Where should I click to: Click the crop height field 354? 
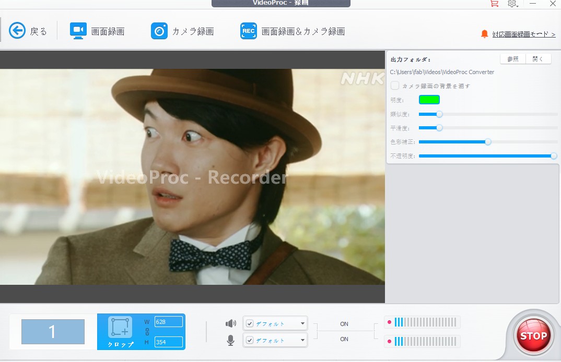click(169, 342)
